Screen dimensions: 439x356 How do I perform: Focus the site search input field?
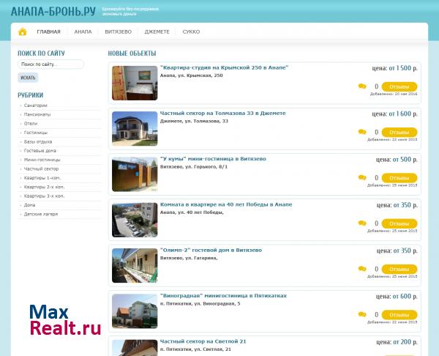50,64
